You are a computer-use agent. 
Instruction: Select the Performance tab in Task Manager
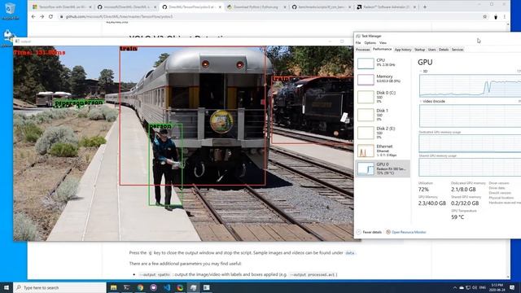[x=382, y=49]
